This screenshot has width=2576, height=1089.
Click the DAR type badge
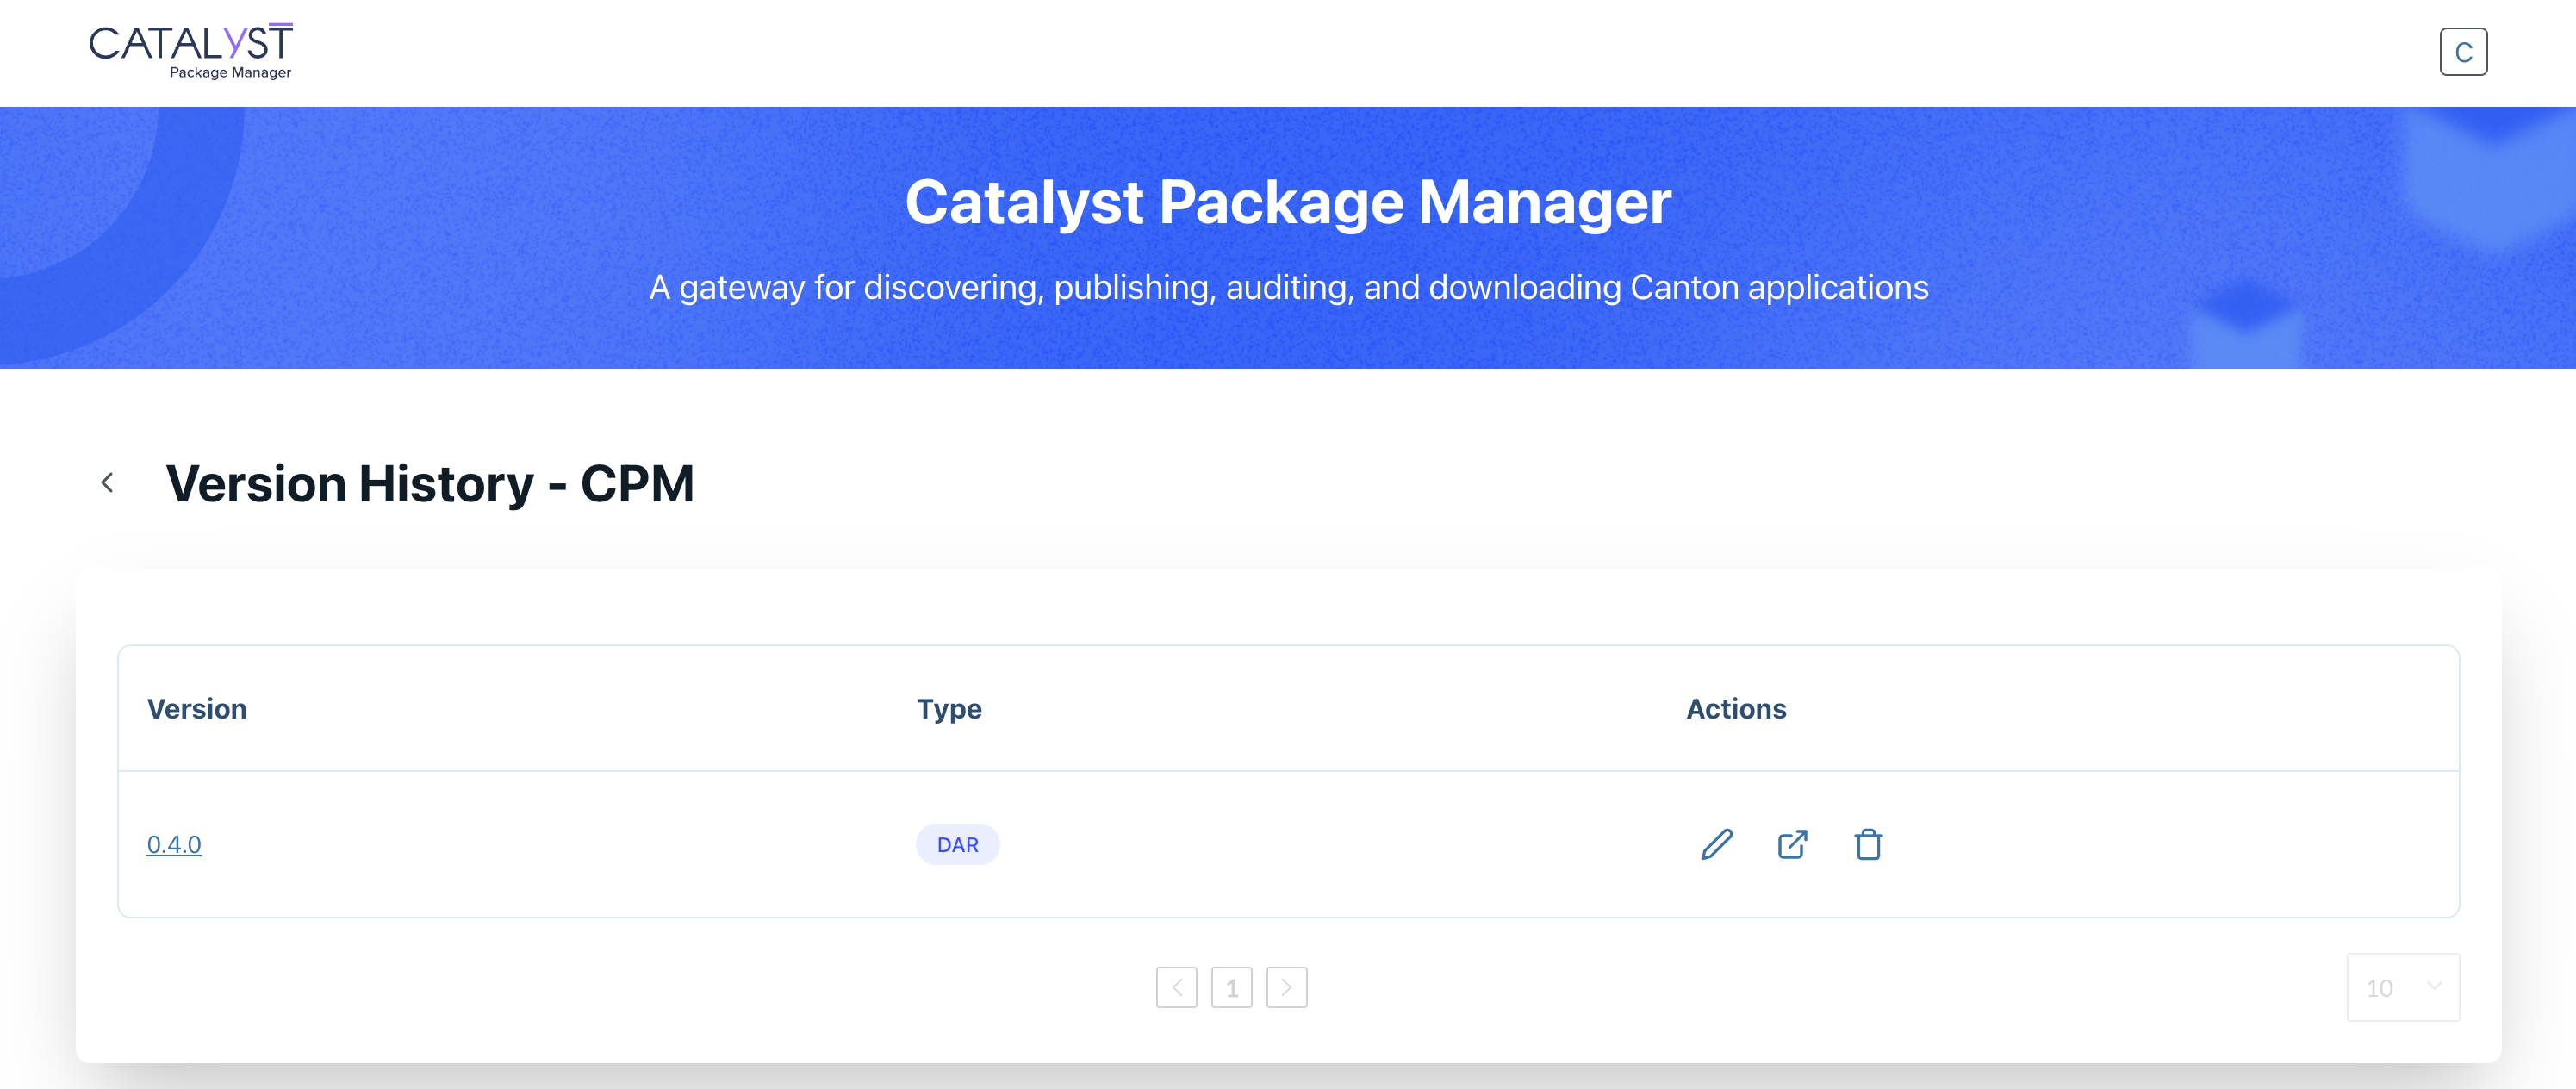click(x=957, y=844)
